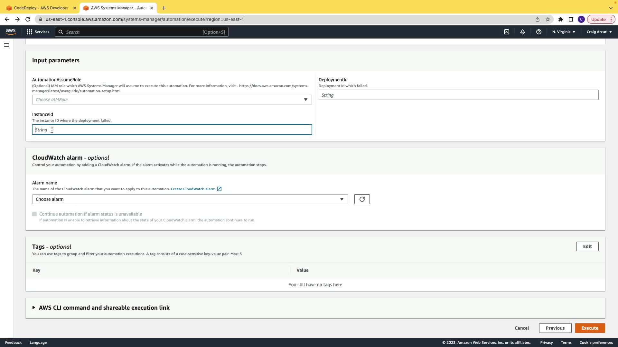Switch to the CodeDeploy browser tab

[x=41, y=8]
